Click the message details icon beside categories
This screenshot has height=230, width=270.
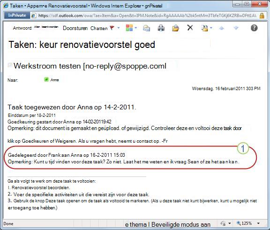[x=146, y=28]
